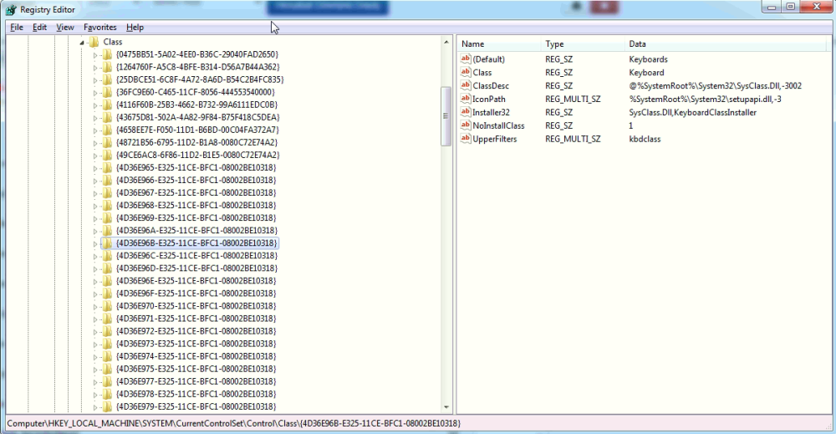Image resolution: width=836 pixels, height=434 pixels.
Task: Click folder icon of {4D36E971-E325-11CE-BFC1-08002BE10318}
Action: pyautogui.click(x=107, y=319)
